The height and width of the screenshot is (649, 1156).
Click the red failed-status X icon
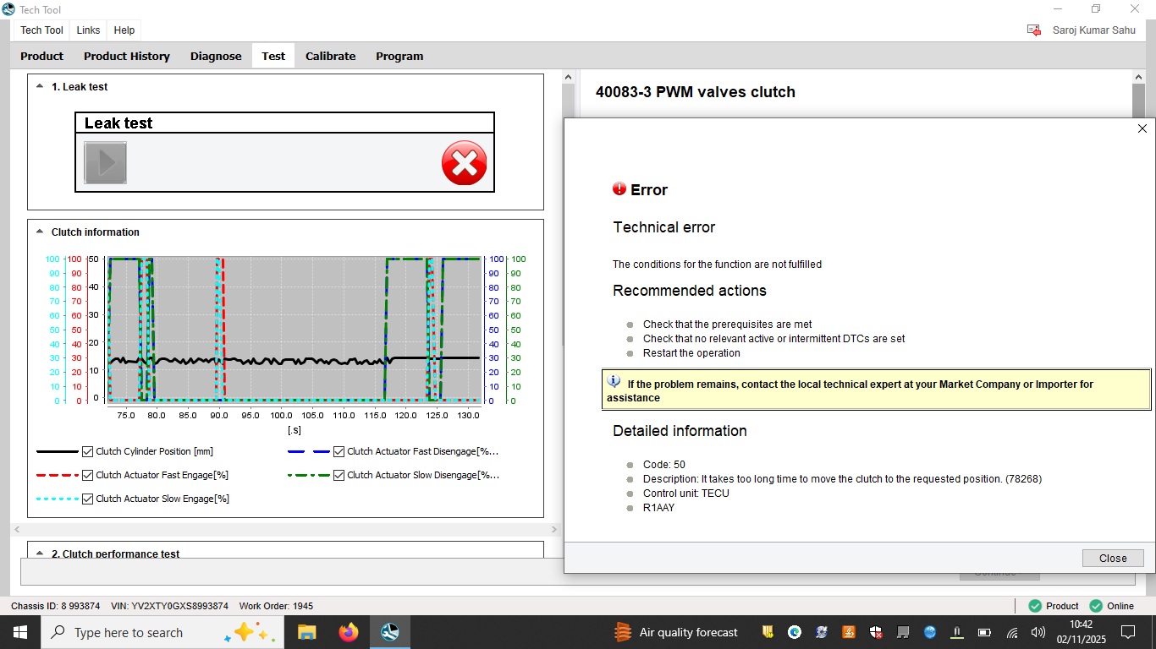(x=464, y=163)
